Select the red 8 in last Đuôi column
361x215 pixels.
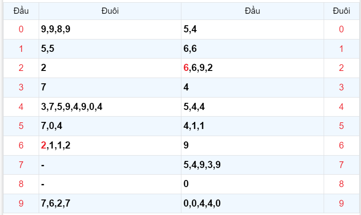click(341, 184)
